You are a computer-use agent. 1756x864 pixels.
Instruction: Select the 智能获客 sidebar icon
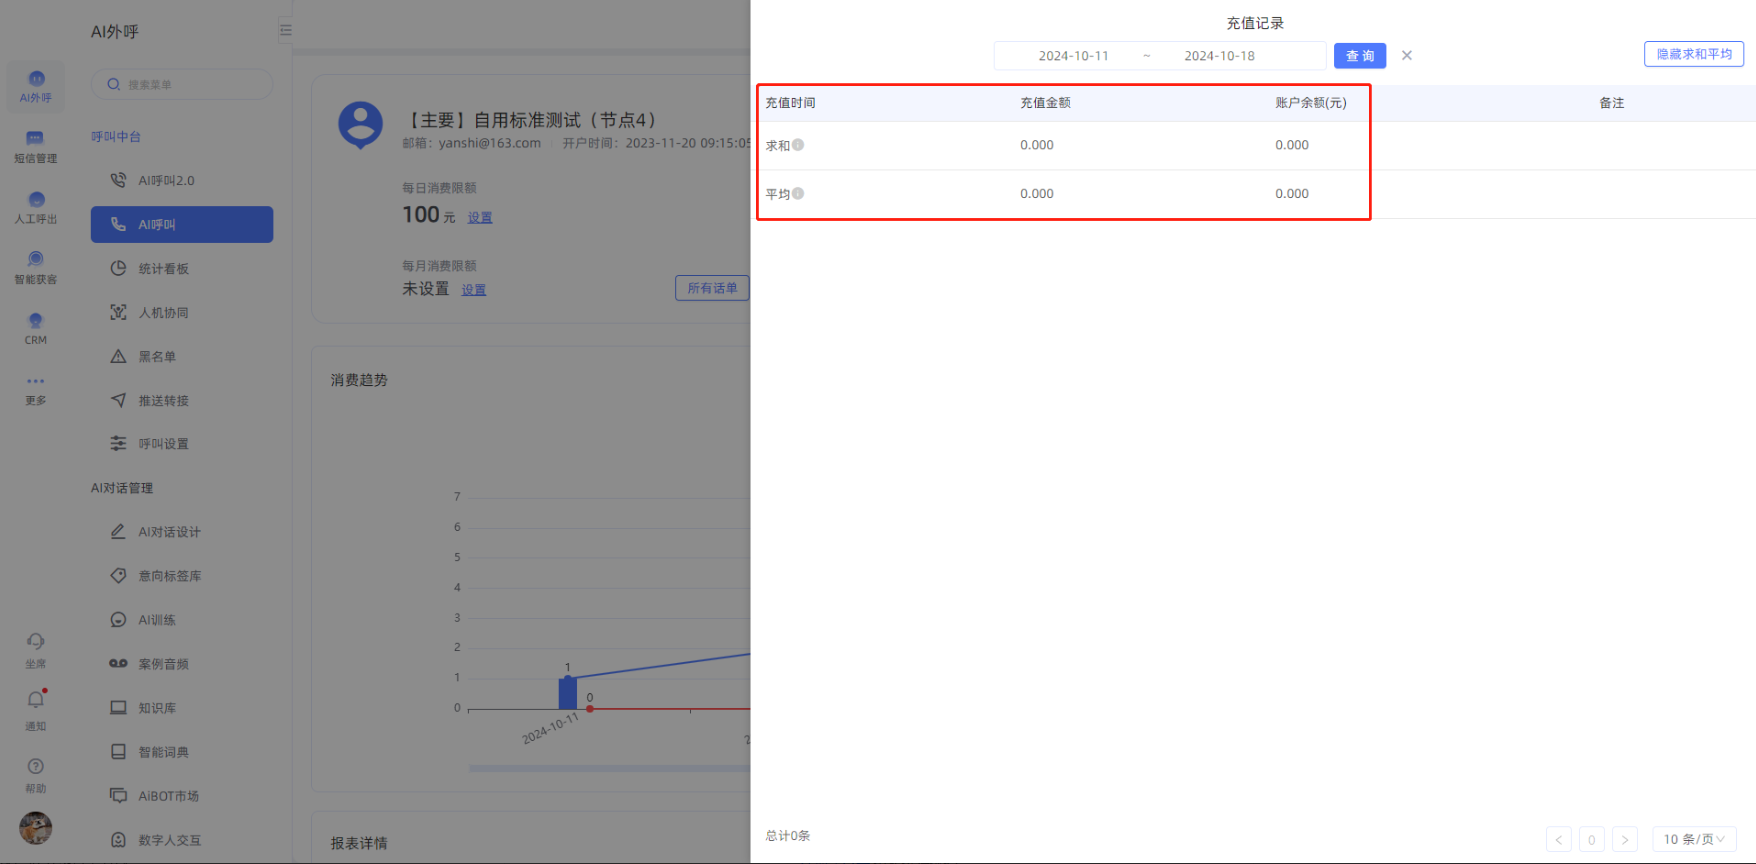36,261
